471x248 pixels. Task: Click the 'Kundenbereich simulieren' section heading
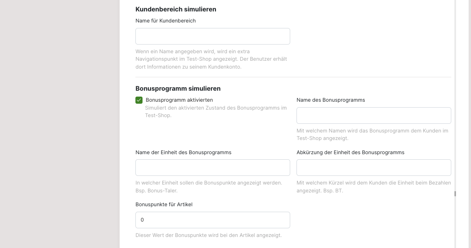point(176,9)
